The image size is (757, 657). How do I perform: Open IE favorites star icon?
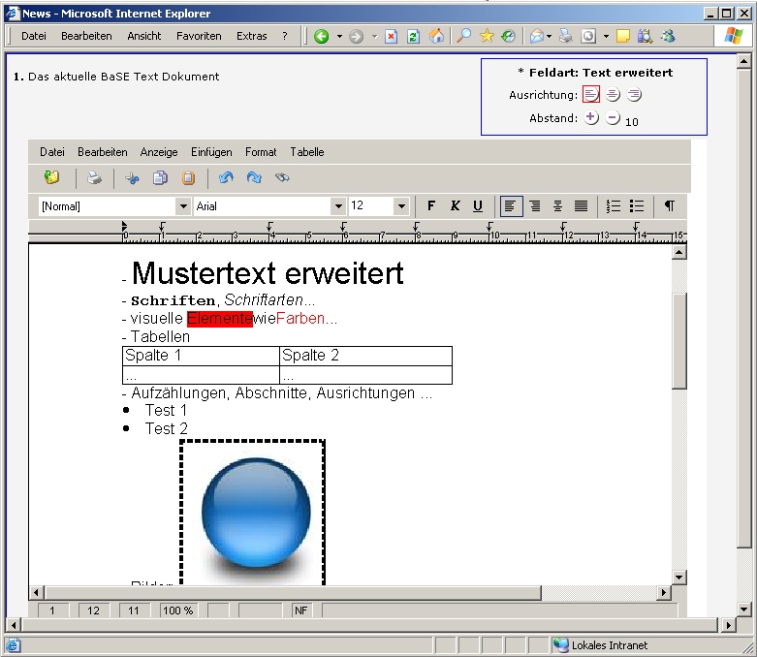[487, 36]
